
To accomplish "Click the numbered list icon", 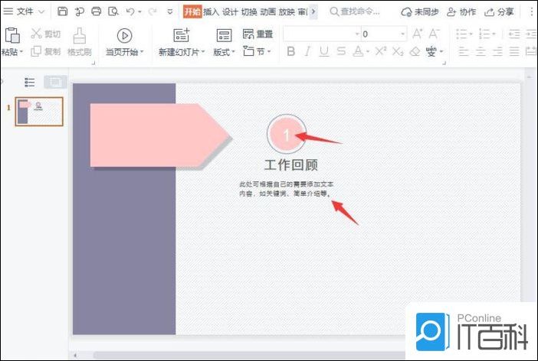I will pos(484,34).
